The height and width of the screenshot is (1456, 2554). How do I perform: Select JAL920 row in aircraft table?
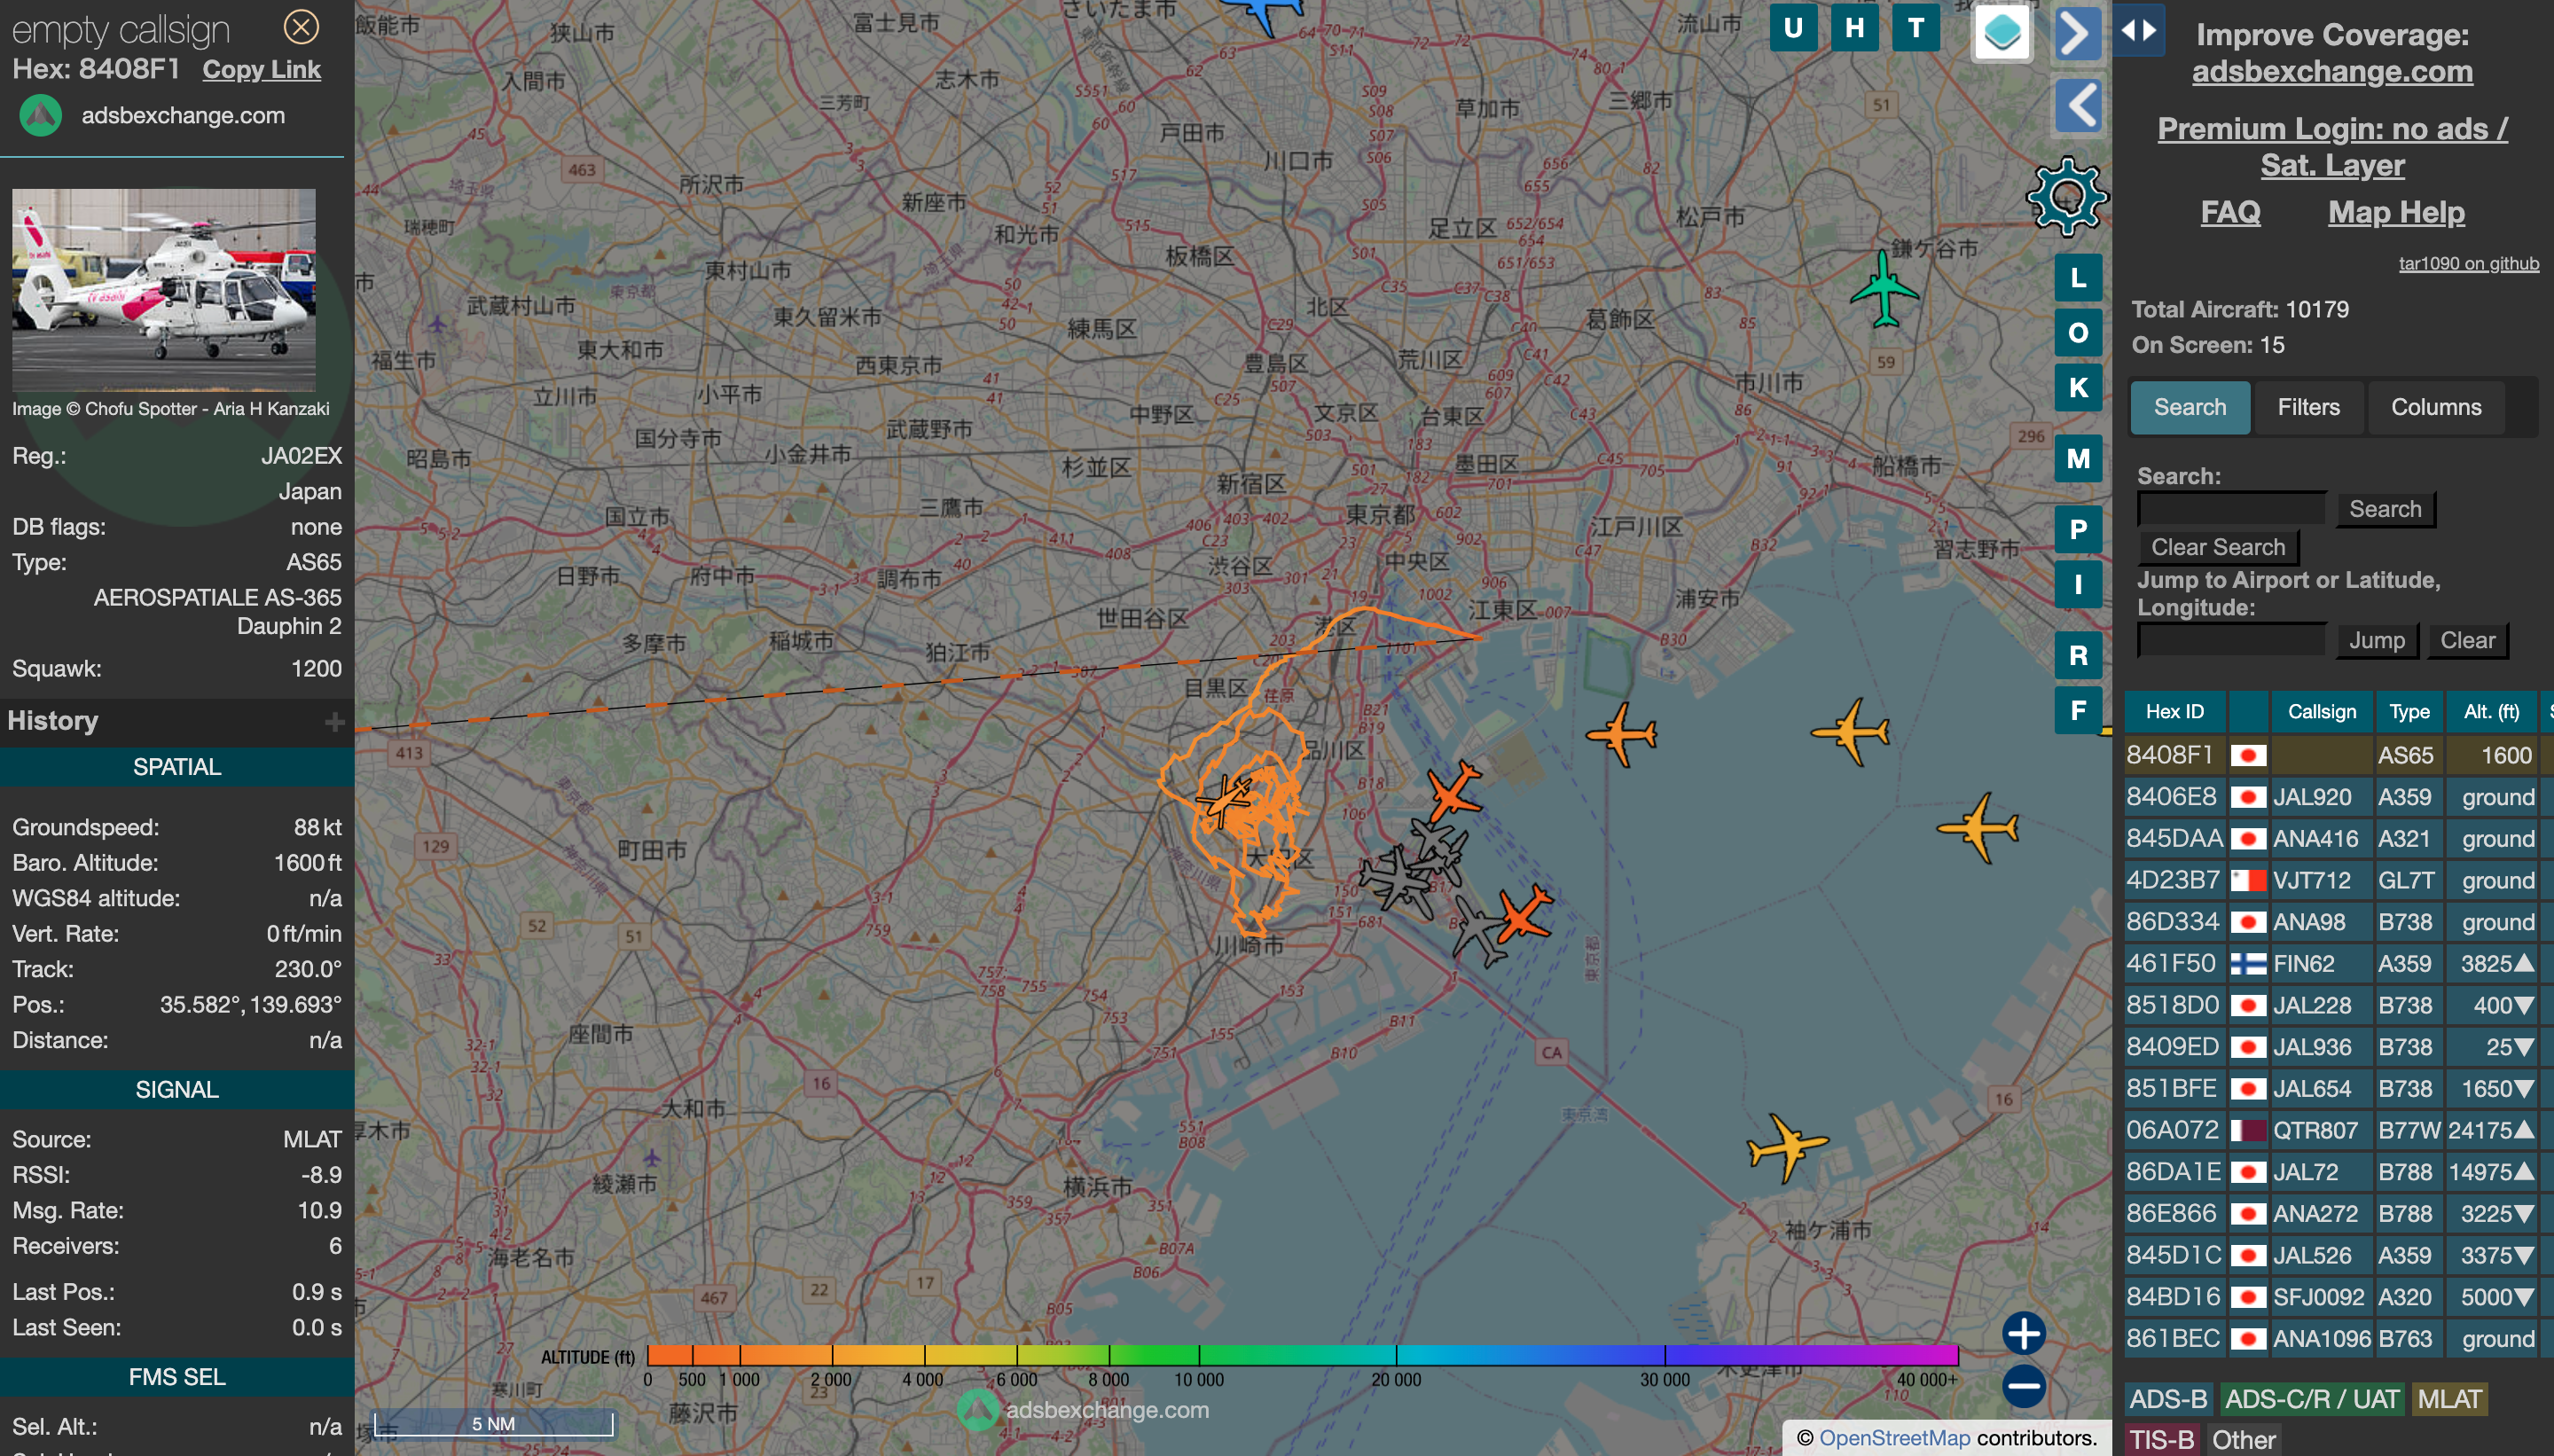pos(2338,797)
